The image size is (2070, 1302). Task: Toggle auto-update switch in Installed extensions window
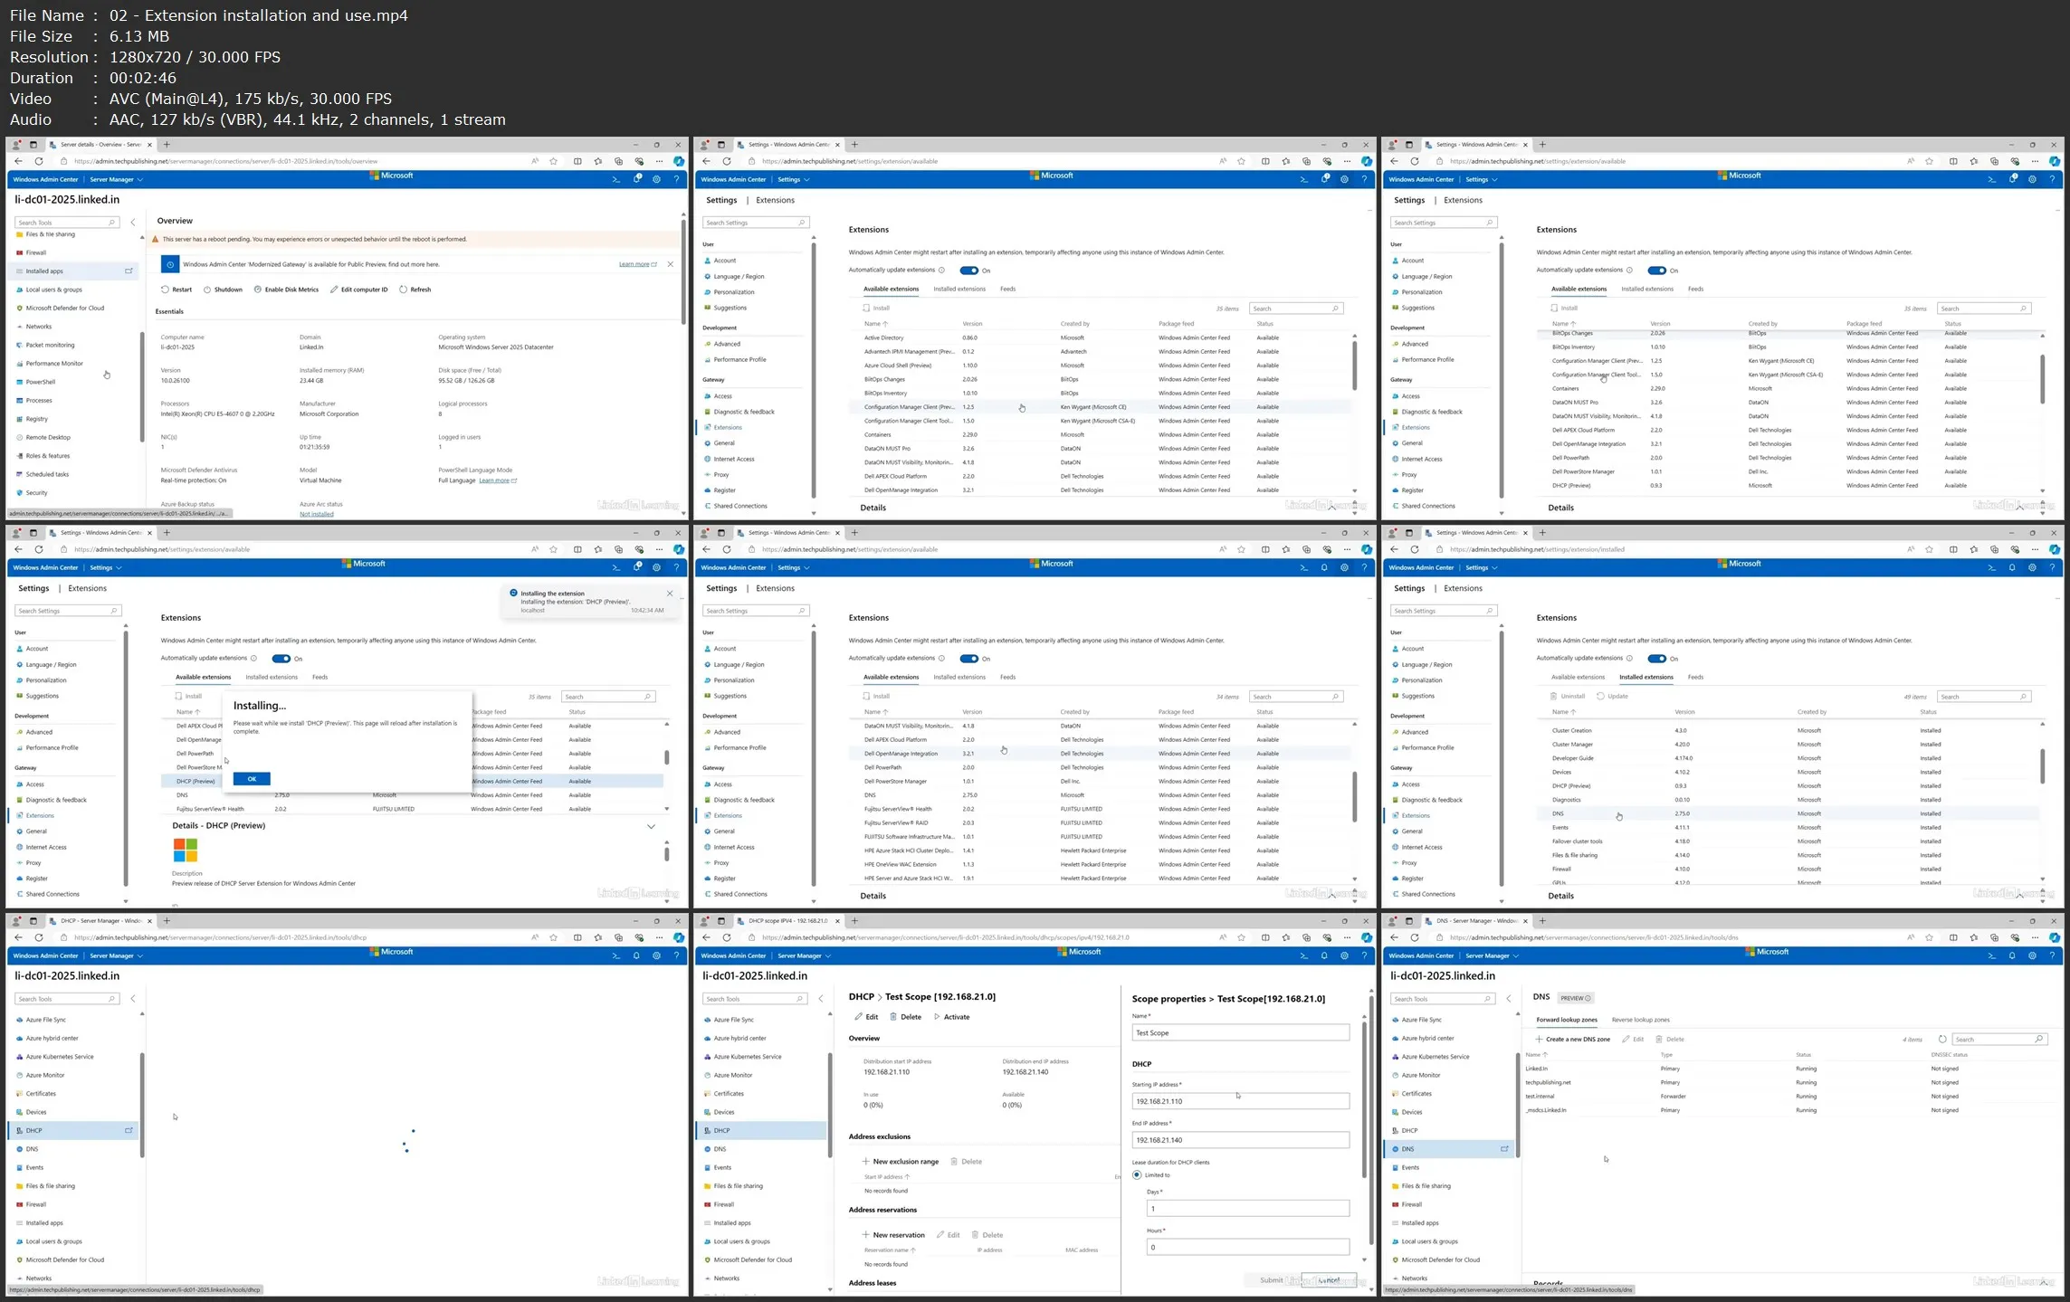click(1656, 659)
